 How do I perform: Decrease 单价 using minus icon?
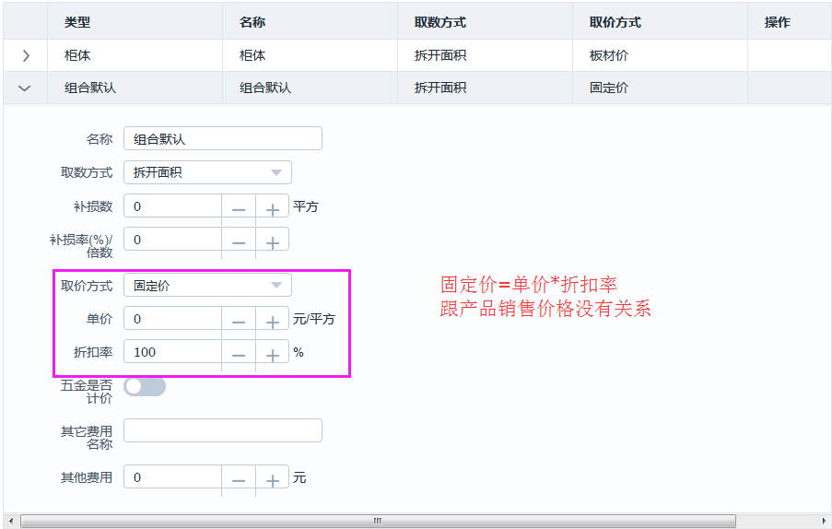(x=239, y=322)
